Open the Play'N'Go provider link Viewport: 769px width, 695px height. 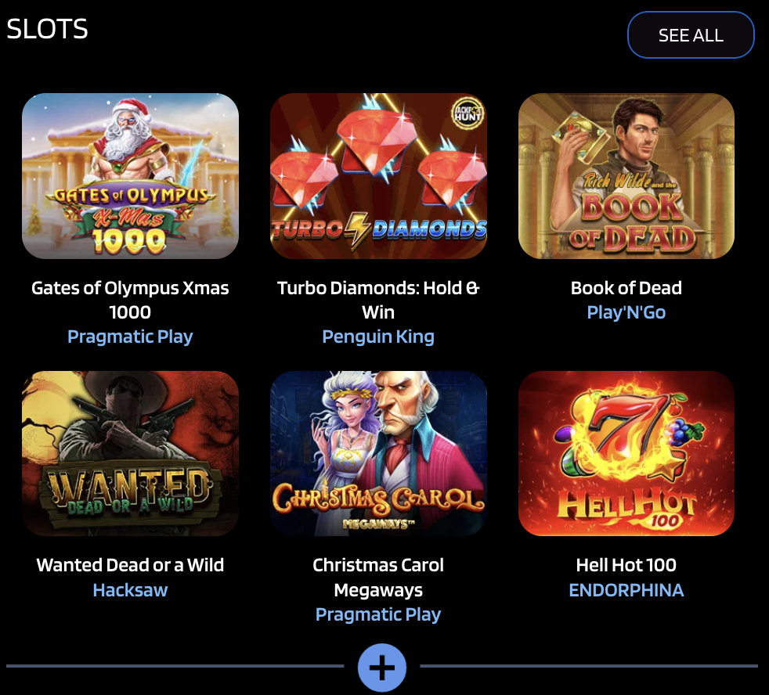pyautogui.click(x=626, y=311)
